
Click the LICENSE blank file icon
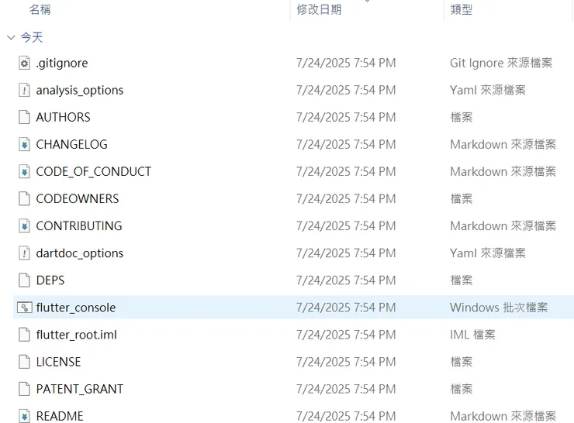tap(24, 362)
